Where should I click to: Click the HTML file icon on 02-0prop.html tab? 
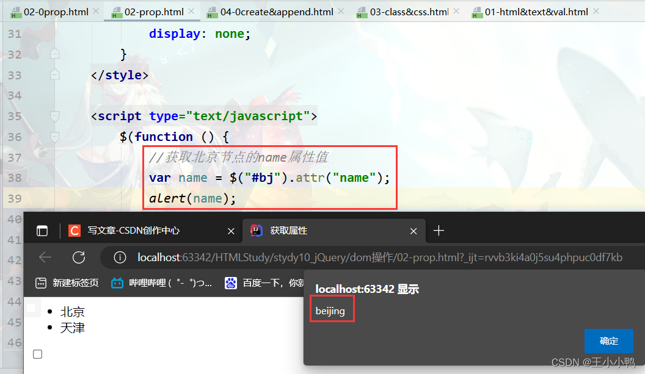tap(16, 10)
